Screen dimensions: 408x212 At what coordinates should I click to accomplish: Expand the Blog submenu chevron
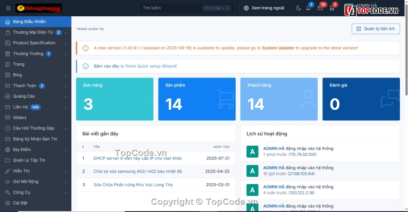[x=66, y=75]
